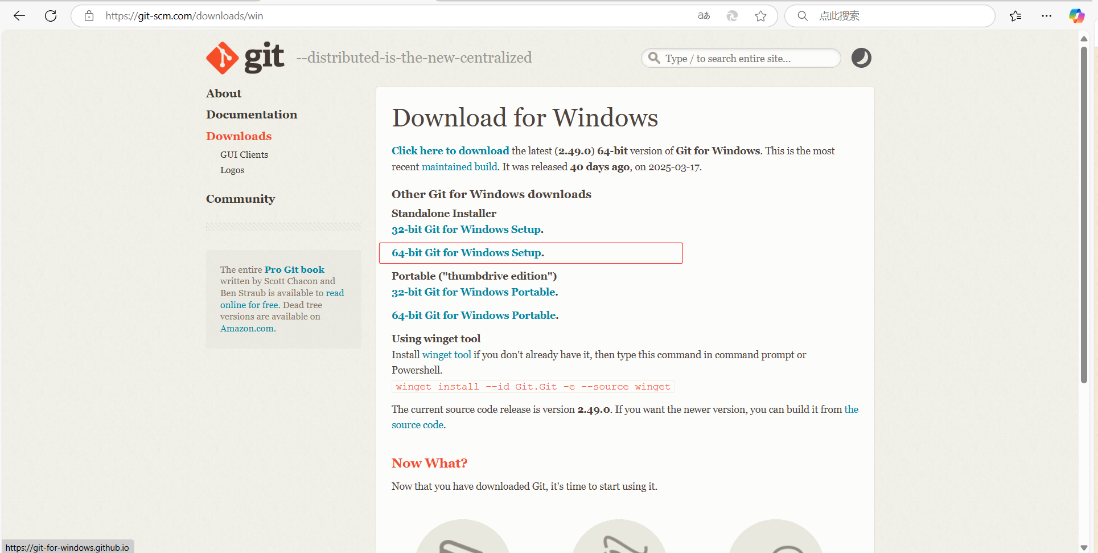
Task: Open GUI Clients sub-page
Action: tap(244, 154)
